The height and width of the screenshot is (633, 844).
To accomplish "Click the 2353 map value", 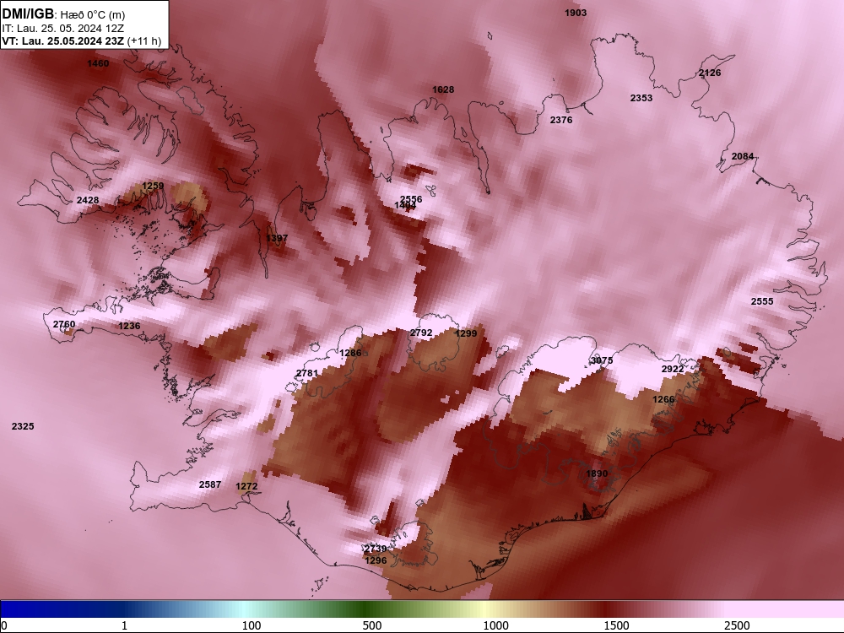I will tap(641, 98).
